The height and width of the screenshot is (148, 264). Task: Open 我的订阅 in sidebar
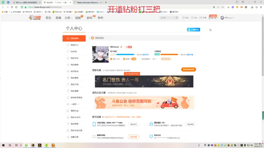click(74, 85)
